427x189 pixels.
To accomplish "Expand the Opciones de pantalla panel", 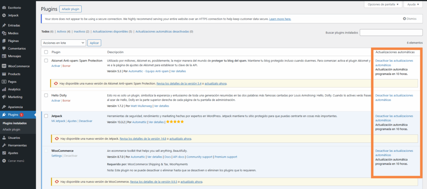I will pos(383,4).
